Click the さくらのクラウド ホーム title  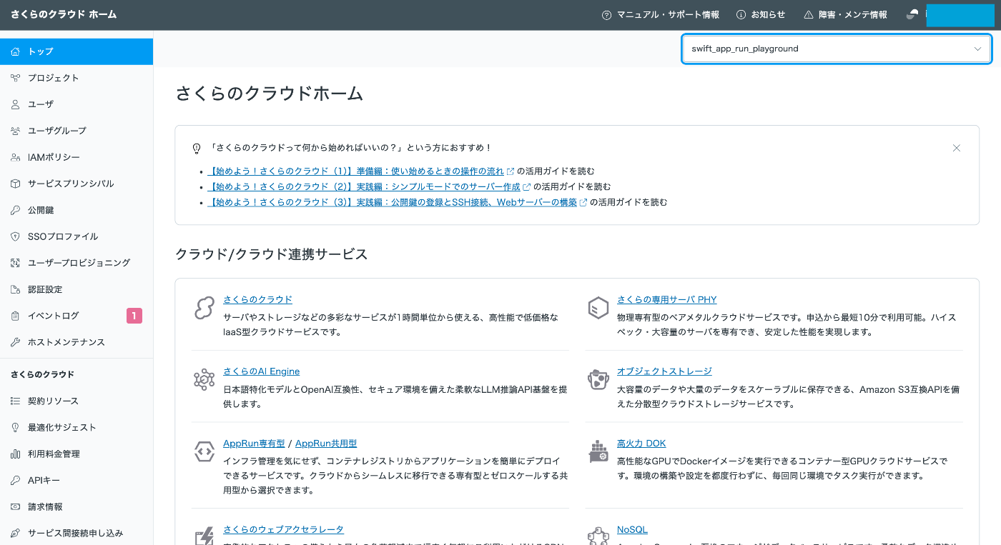(x=64, y=14)
